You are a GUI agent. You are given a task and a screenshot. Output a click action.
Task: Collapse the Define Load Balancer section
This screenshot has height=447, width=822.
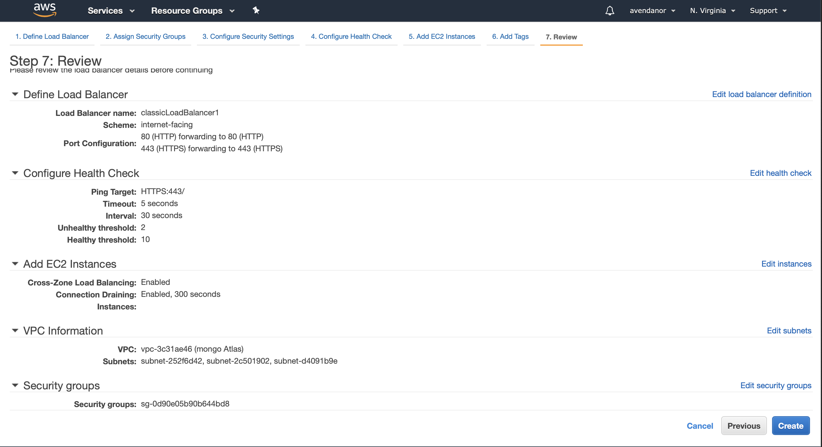click(x=15, y=94)
